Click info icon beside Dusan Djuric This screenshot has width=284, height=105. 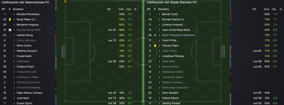coord(14,103)
